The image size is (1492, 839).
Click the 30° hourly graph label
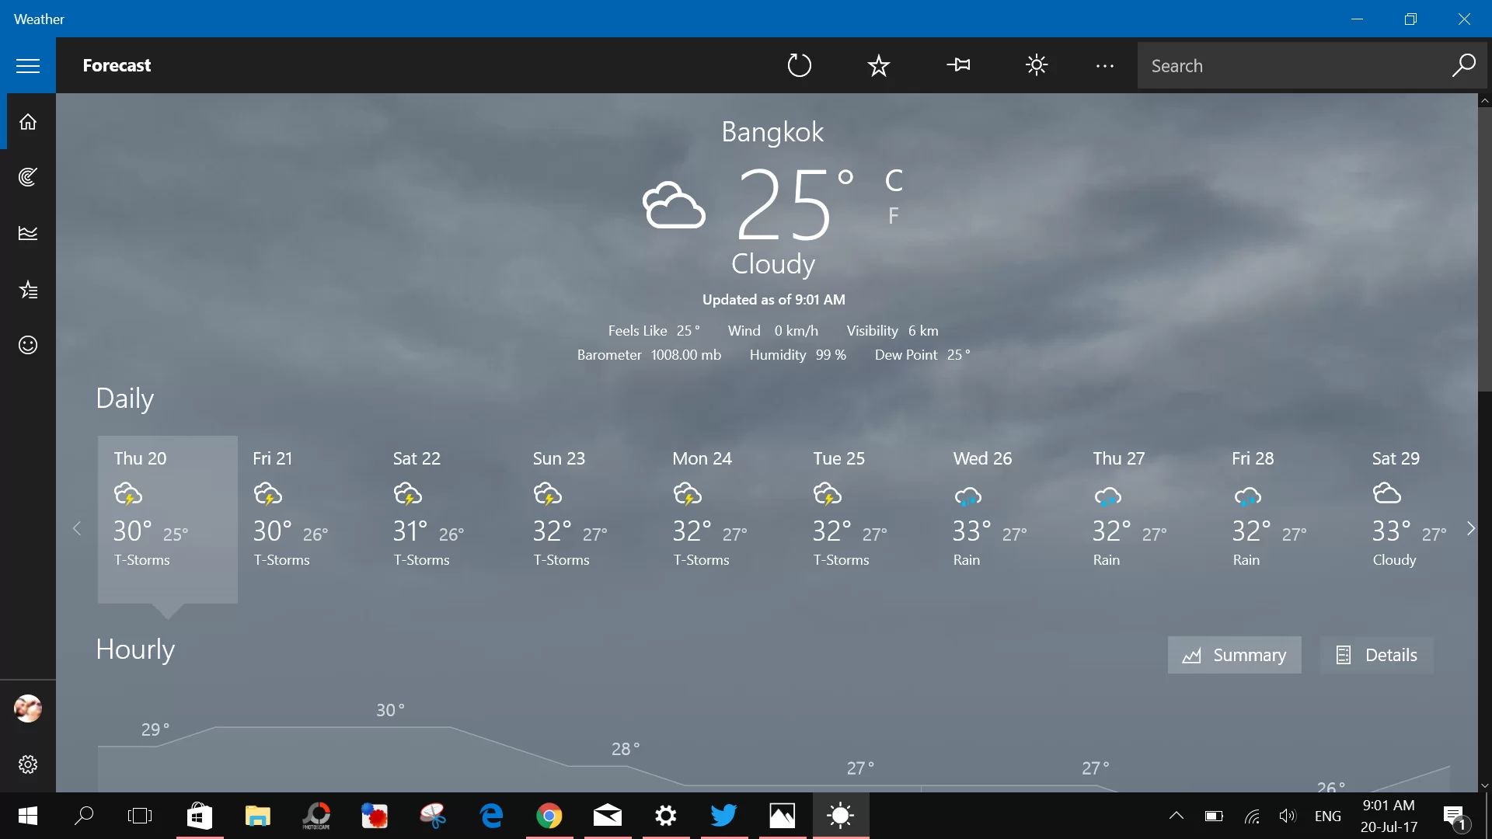point(390,710)
